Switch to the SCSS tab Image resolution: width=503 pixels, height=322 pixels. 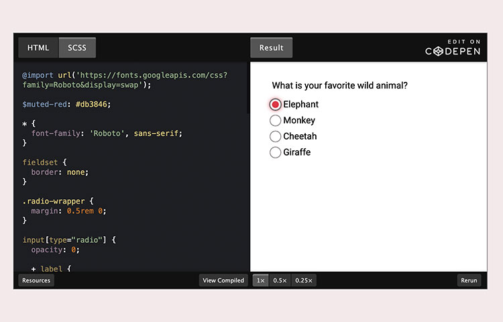77,48
